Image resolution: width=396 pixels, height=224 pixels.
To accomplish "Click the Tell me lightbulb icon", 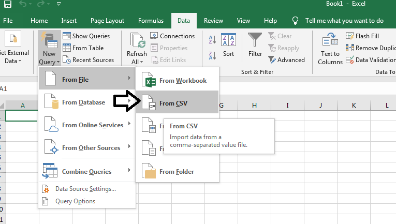I will tap(295, 21).
